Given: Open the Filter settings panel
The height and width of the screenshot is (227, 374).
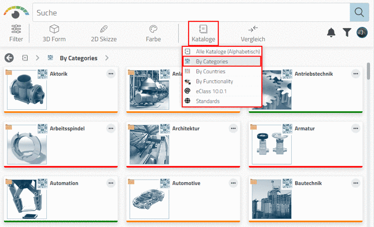Looking at the screenshot, I should (16, 33).
